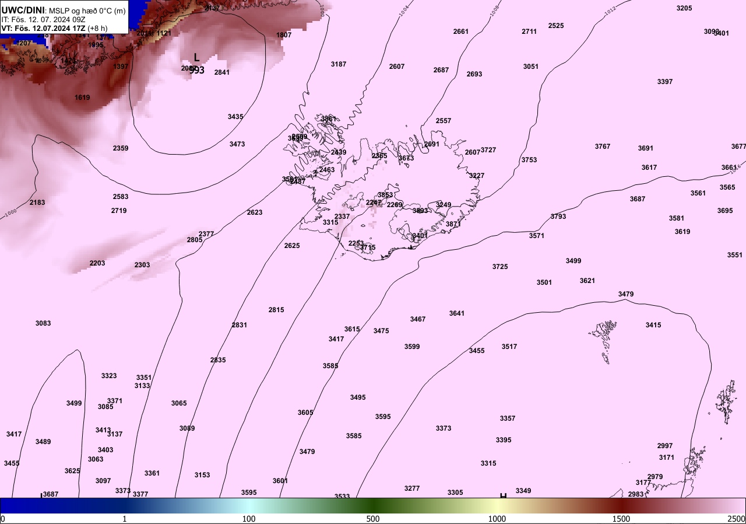Viewport: 746px width, 524px height.
Task: Click the height value 1619
Action: coord(82,97)
